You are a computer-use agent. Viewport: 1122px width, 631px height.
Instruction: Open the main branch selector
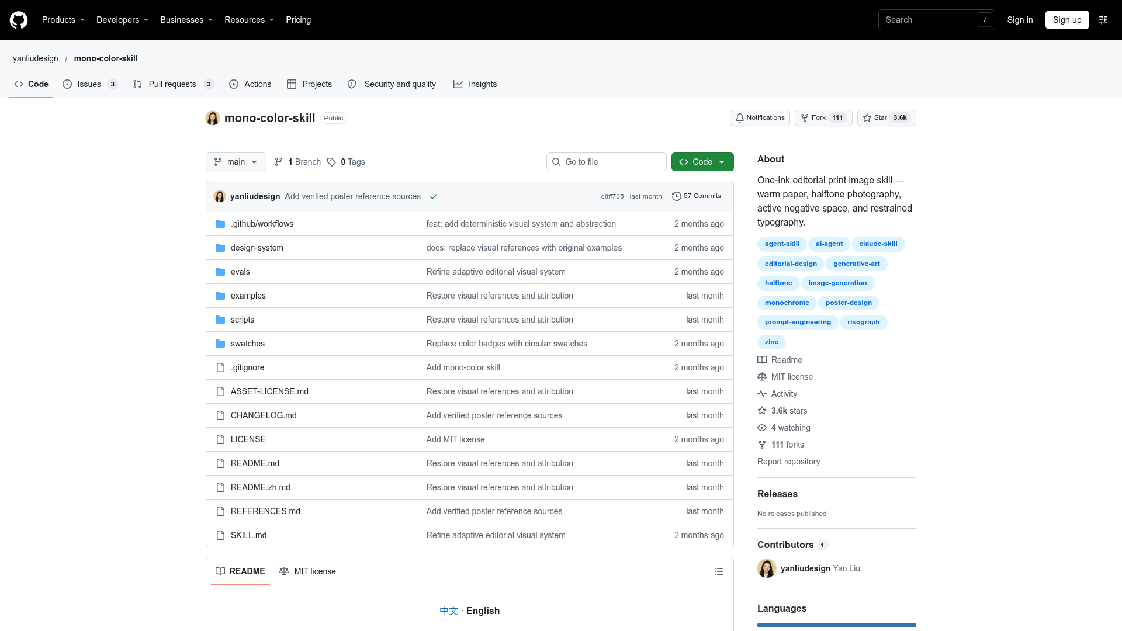236,162
